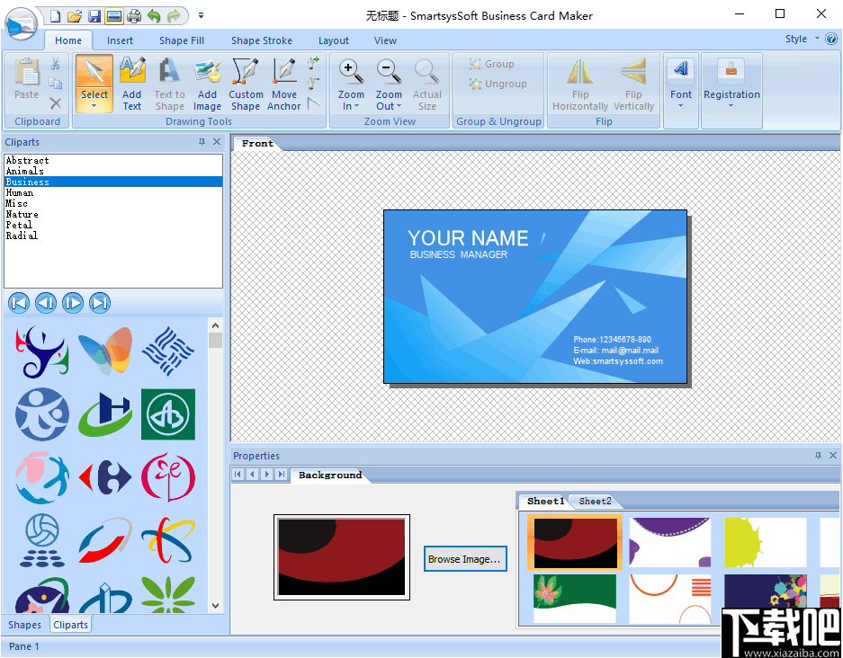Switch to the Shape Stroke ribbon tab
Screen dimensions: 843x658
click(261, 40)
